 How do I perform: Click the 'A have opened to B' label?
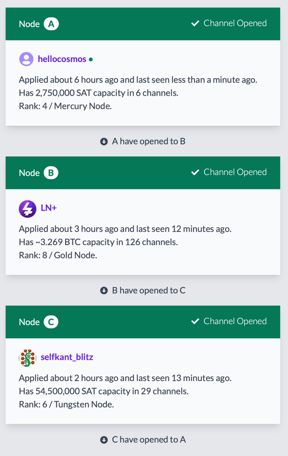[x=149, y=142]
